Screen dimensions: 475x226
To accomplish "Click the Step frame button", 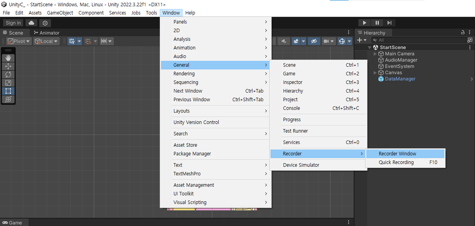I will (x=389, y=23).
